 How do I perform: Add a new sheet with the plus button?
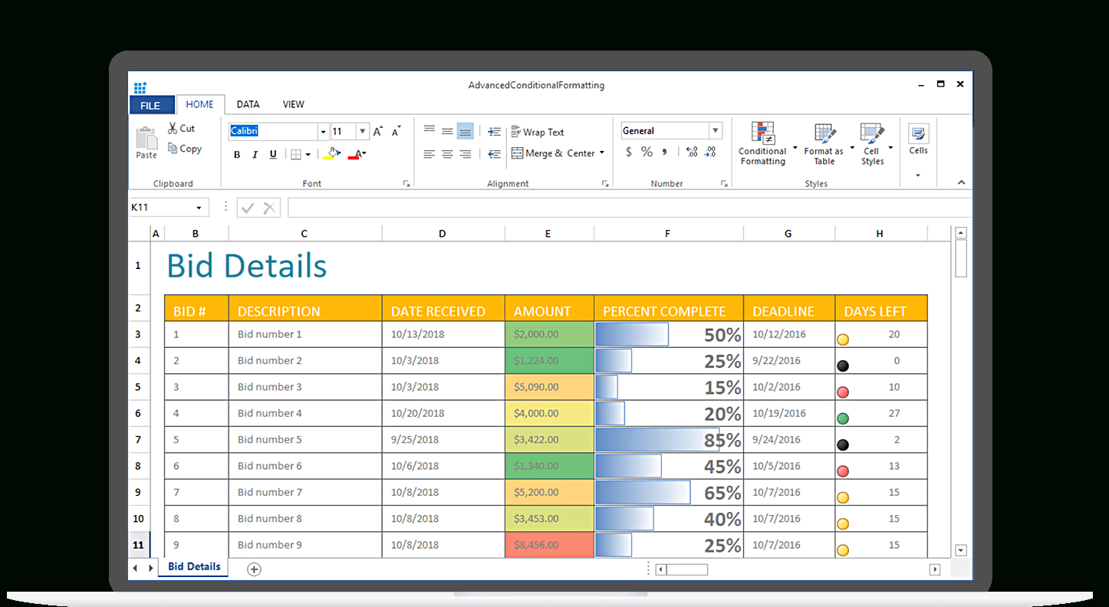(254, 569)
